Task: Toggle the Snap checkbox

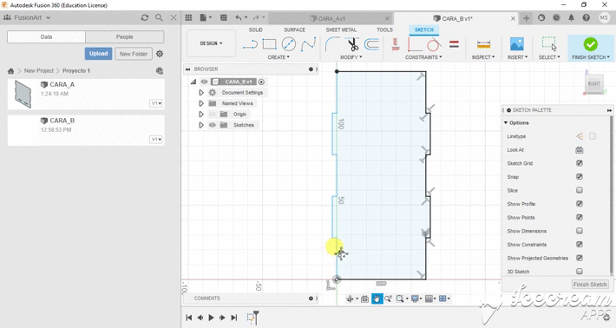Action: (x=580, y=177)
